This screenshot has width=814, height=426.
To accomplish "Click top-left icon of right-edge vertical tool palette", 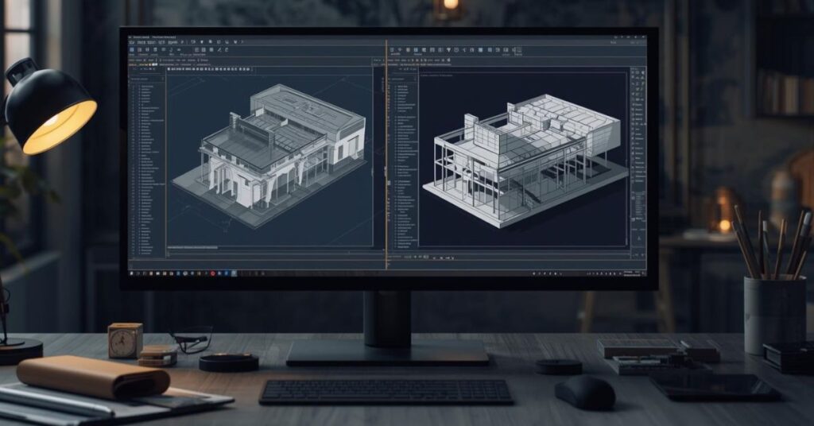I will coord(634,73).
